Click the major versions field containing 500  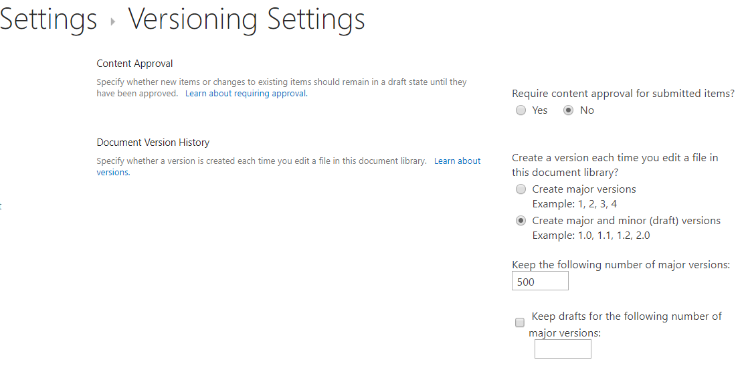(x=540, y=281)
